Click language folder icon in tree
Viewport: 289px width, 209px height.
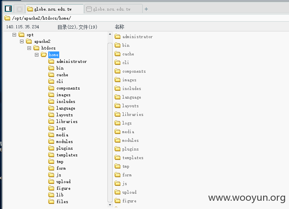point(51,108)
